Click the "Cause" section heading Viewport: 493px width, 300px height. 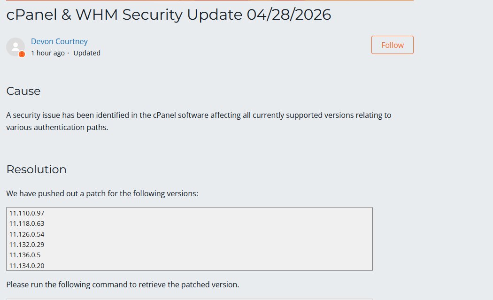pyautogui.click(x=23, y=91)
